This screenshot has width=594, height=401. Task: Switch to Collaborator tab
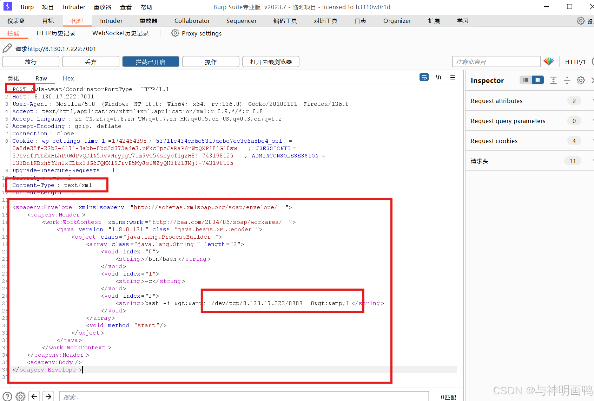click(192, 21)
